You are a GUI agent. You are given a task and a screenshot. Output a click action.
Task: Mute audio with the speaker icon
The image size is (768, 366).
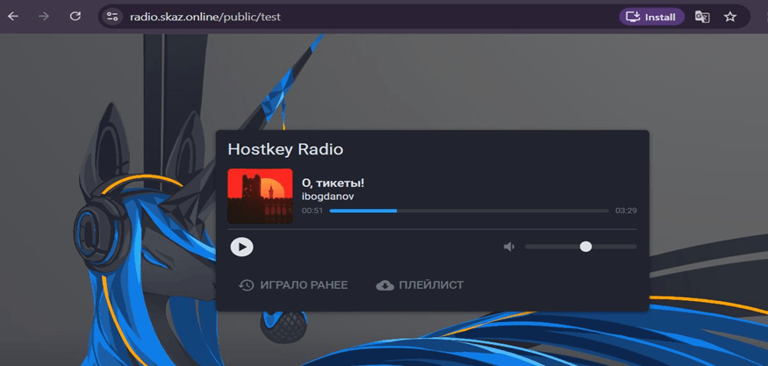pyautogui.click(x=508, y=247)
